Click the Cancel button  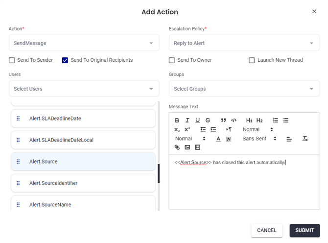(x=267, y=230)
